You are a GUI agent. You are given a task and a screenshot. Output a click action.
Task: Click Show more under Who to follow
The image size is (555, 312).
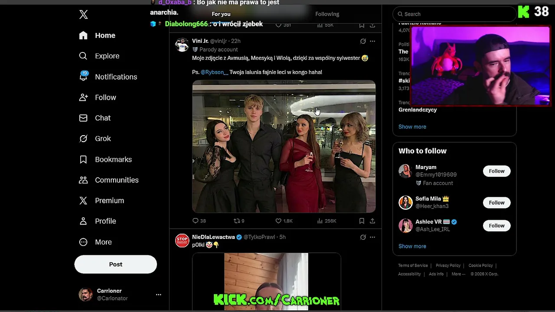click(412, 246)
